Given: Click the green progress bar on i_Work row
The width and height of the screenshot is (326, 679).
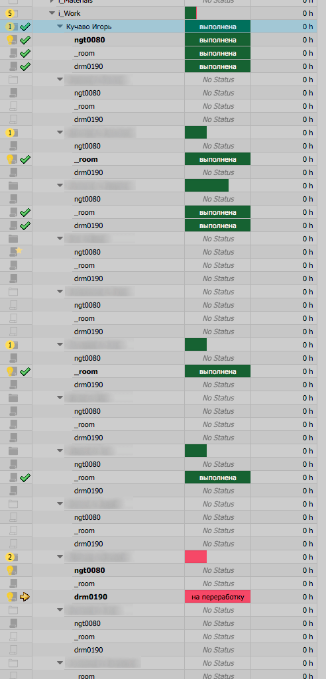Looking at the screenshot, I should click(190, 13).
